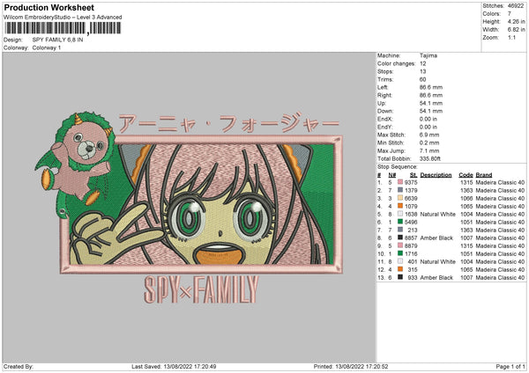Screen dimensions: 529x373
Task: Click the Min Stitch value 0.2 mm
Action: click(x=429, y=143)
